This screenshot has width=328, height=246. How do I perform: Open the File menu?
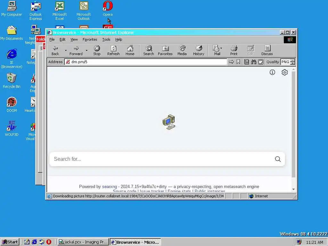[52, 39]
